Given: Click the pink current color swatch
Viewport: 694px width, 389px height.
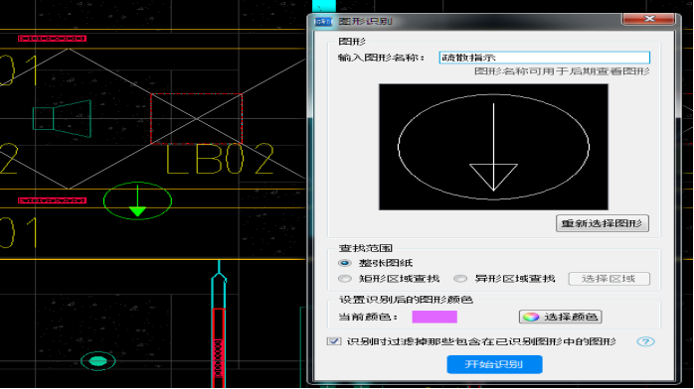Looking at the screenshot, I should click(434, 317).
